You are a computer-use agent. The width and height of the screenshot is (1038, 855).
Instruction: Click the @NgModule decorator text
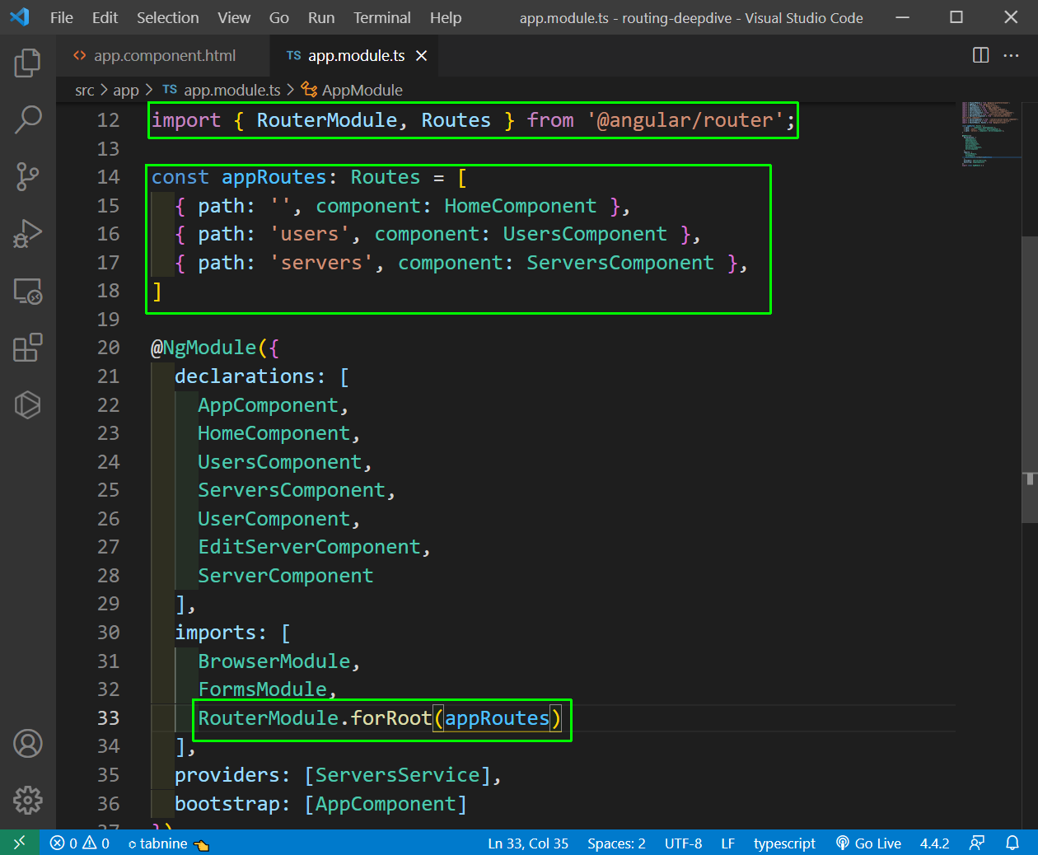[x=203, y=348]
